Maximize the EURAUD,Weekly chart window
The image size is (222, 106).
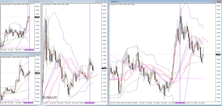click(34, 54)
